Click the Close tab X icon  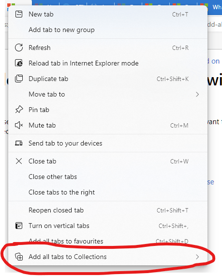click(19, 161)
